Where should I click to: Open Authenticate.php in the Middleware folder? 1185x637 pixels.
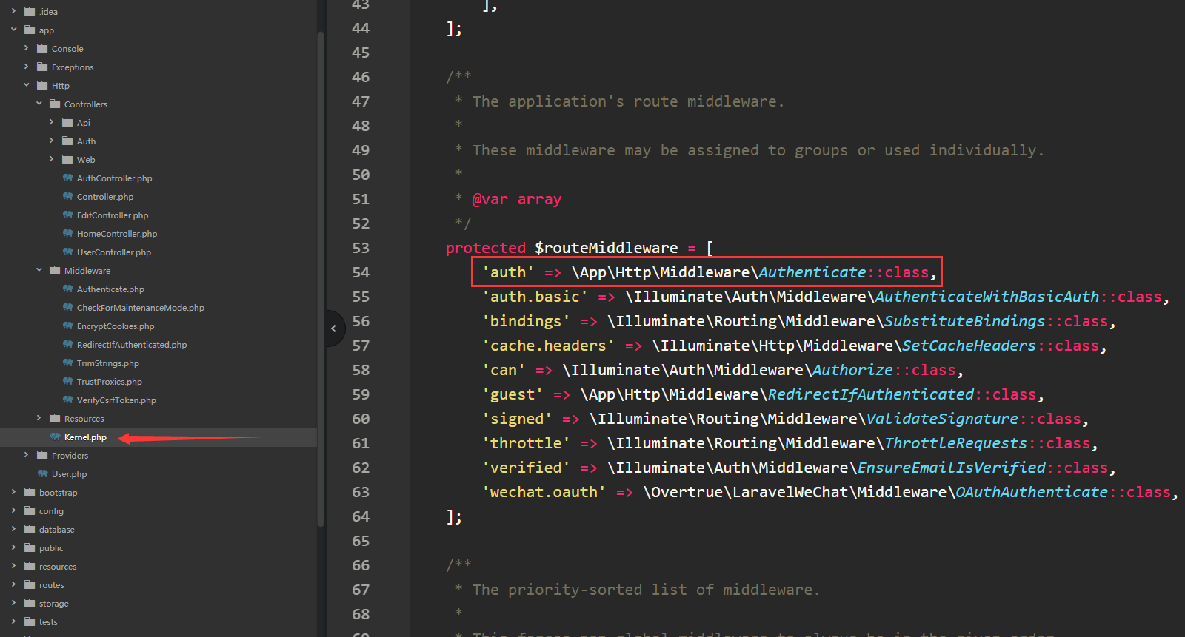pyautogui.click(x=110, y=289)
